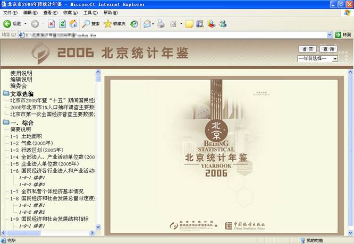Open the address bar dropdown arrow
The width and height of the screenshot is (354, 244).
coord(330,34)
